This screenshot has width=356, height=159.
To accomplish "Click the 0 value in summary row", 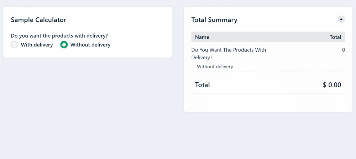I will tap(343, 50).
